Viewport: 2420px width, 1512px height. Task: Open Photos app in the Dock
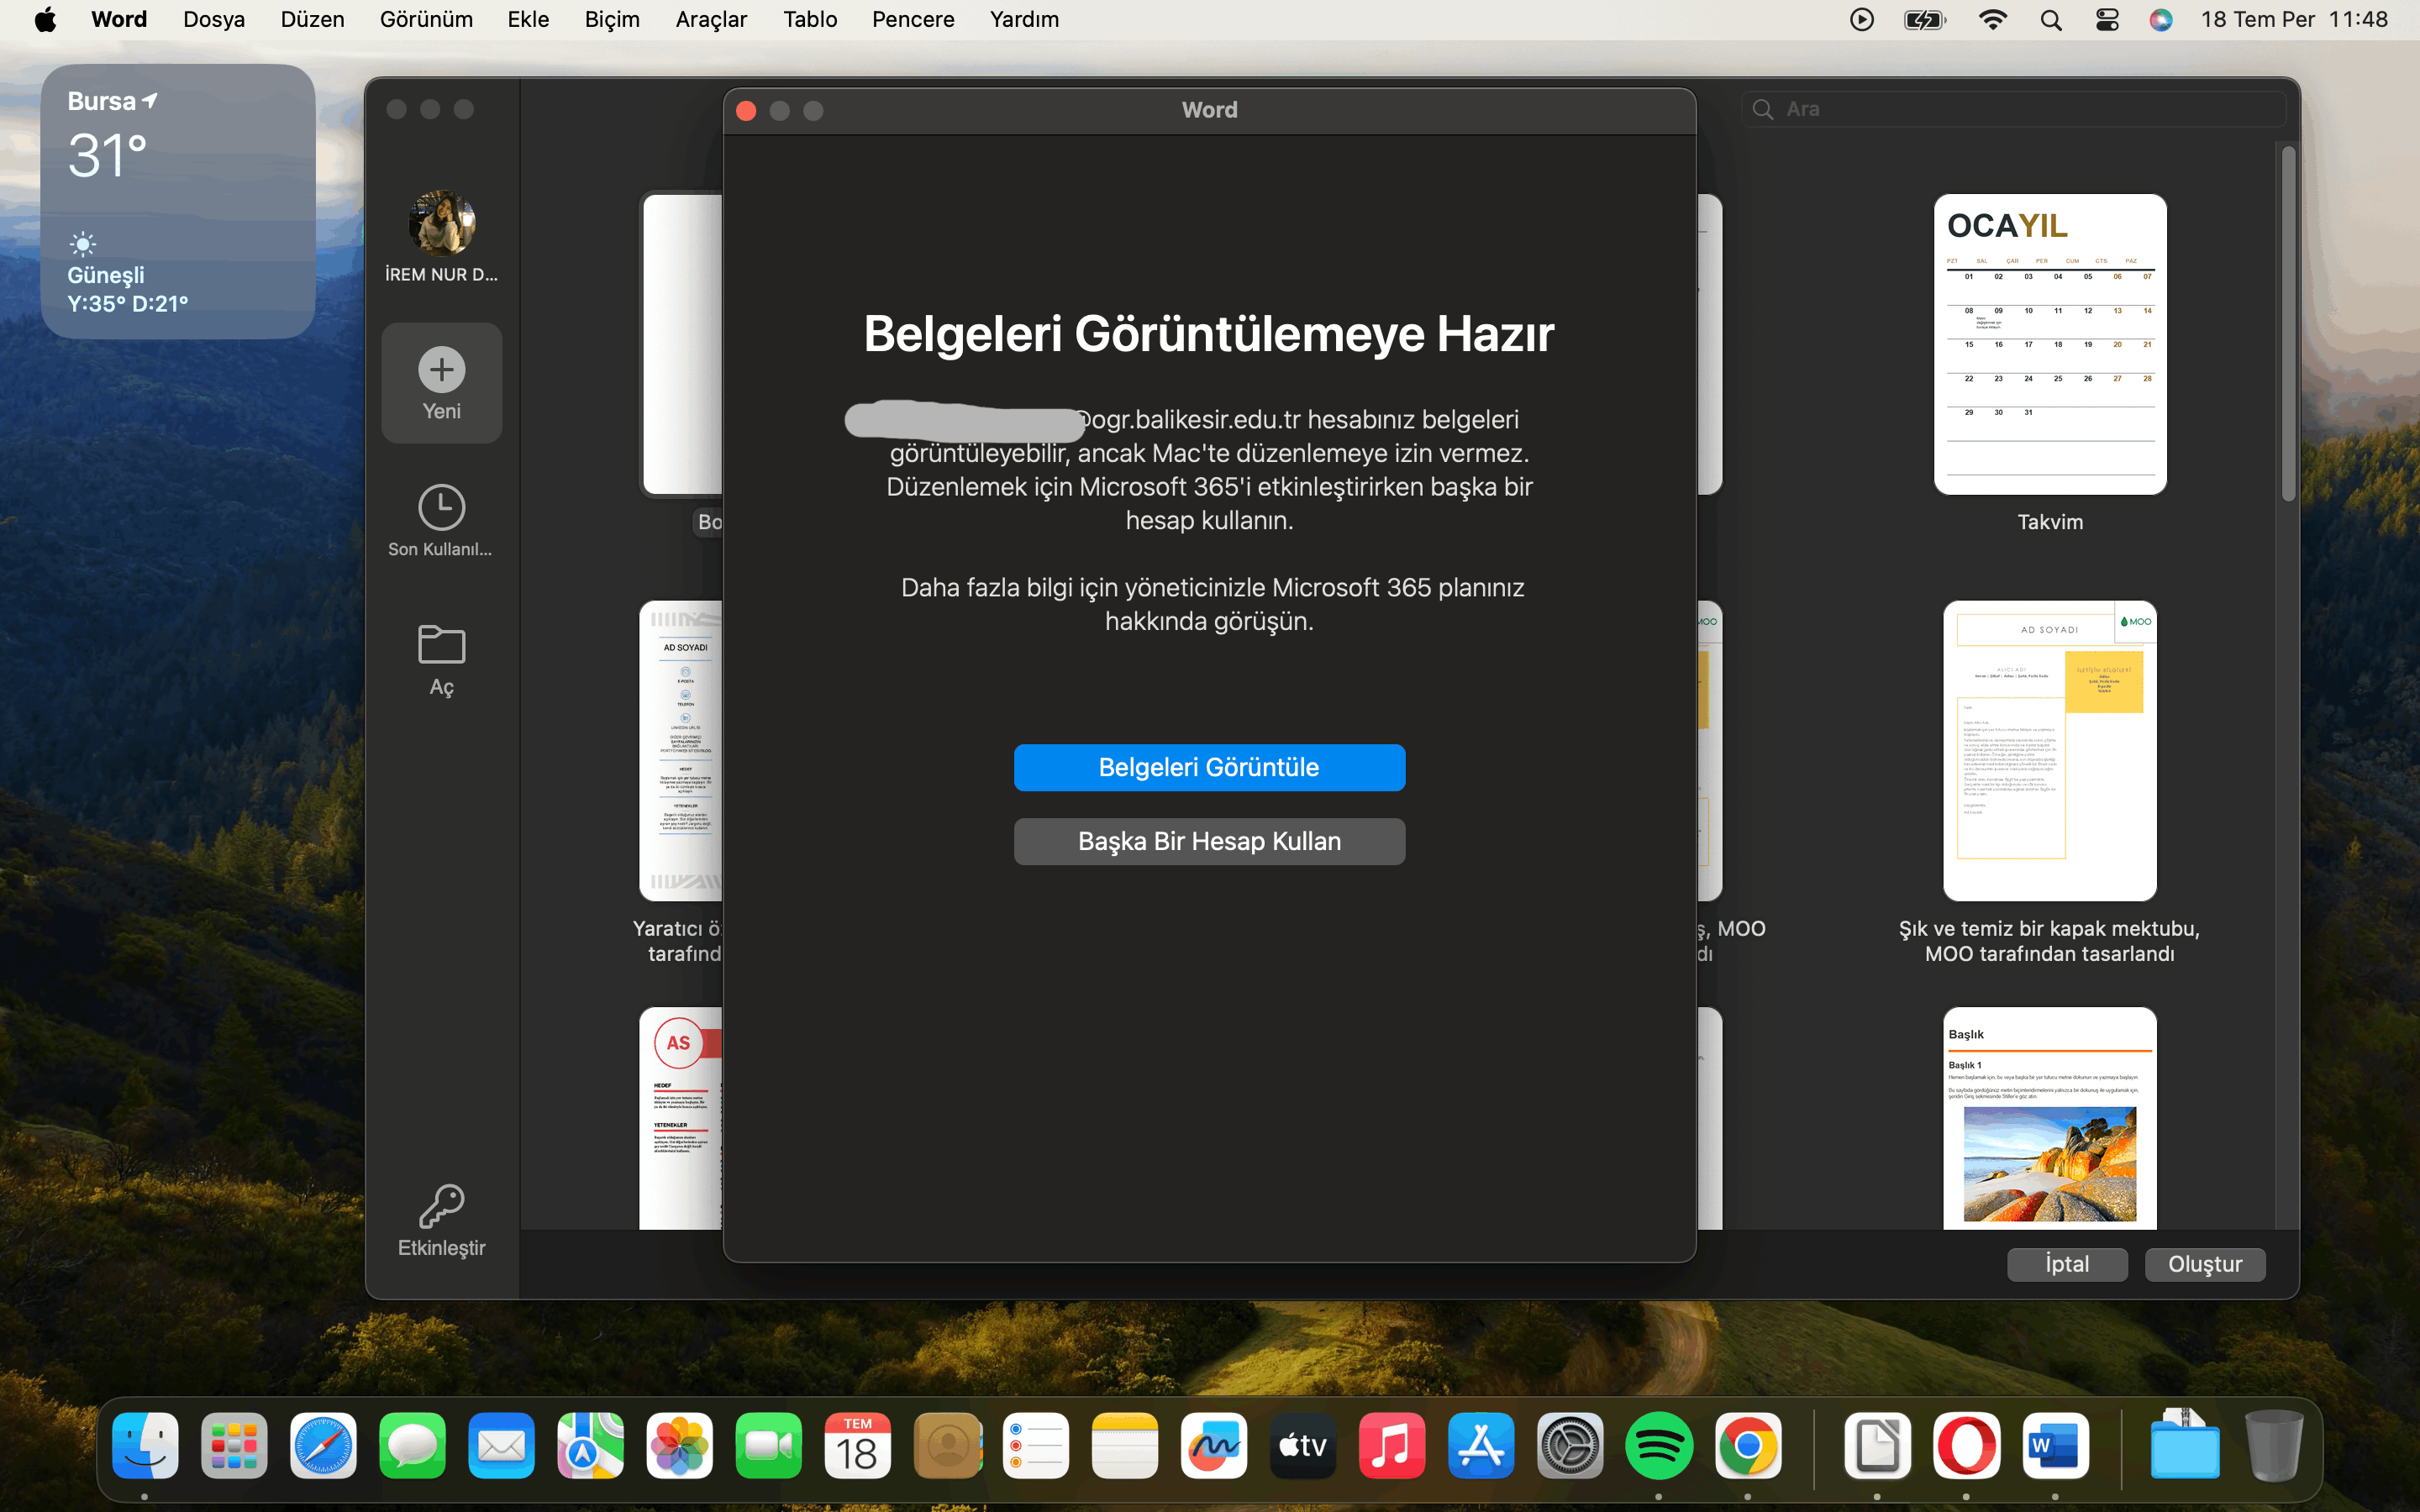(679, 1445)
